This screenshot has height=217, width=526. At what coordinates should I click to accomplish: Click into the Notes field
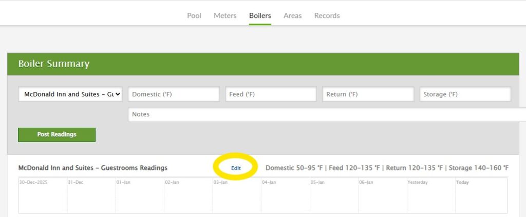pos(327,114)
